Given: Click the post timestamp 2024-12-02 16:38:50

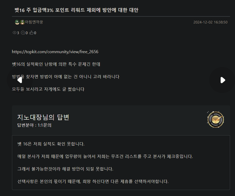Looking at the screenshot, I should pos(211,22).
